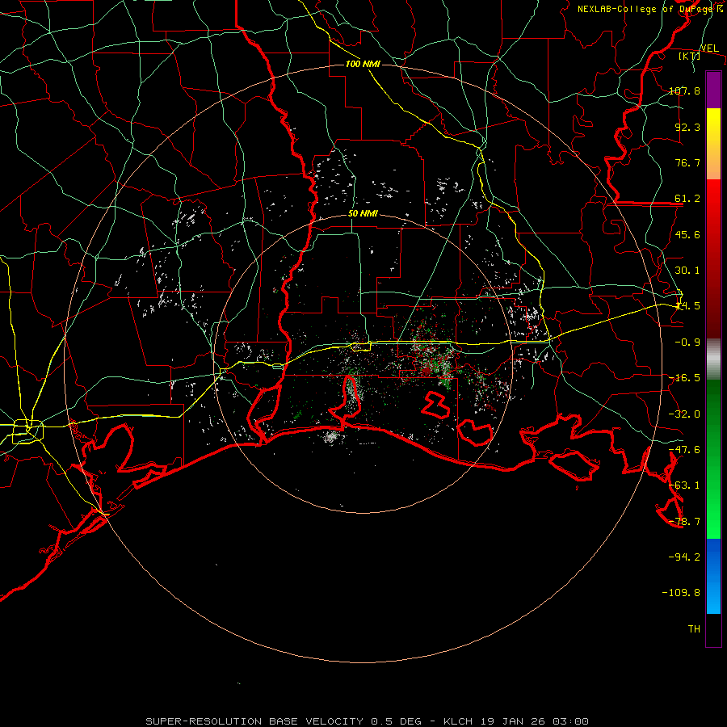Click the black TH segment of color bar
The height and width of the screenshot is (727, 727).
tap(713, 630)
